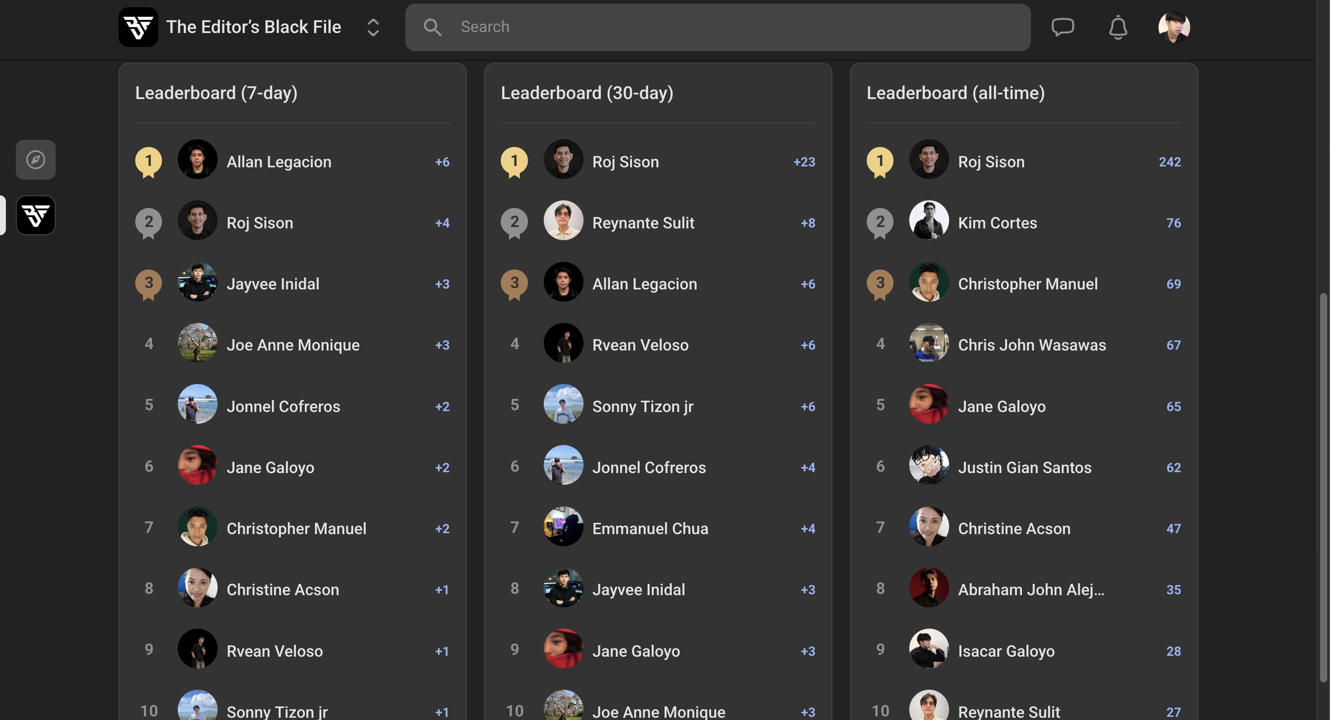Open the compass discover icon in sidebar
Image resolution: width=1330 pixels, height=720 pixels.
tap(36, 160)
